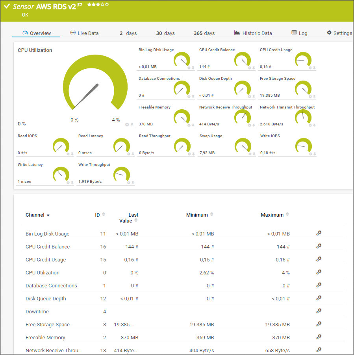
Task: Toggle pin on Write Throughput gauge
Action: (133, 182)
